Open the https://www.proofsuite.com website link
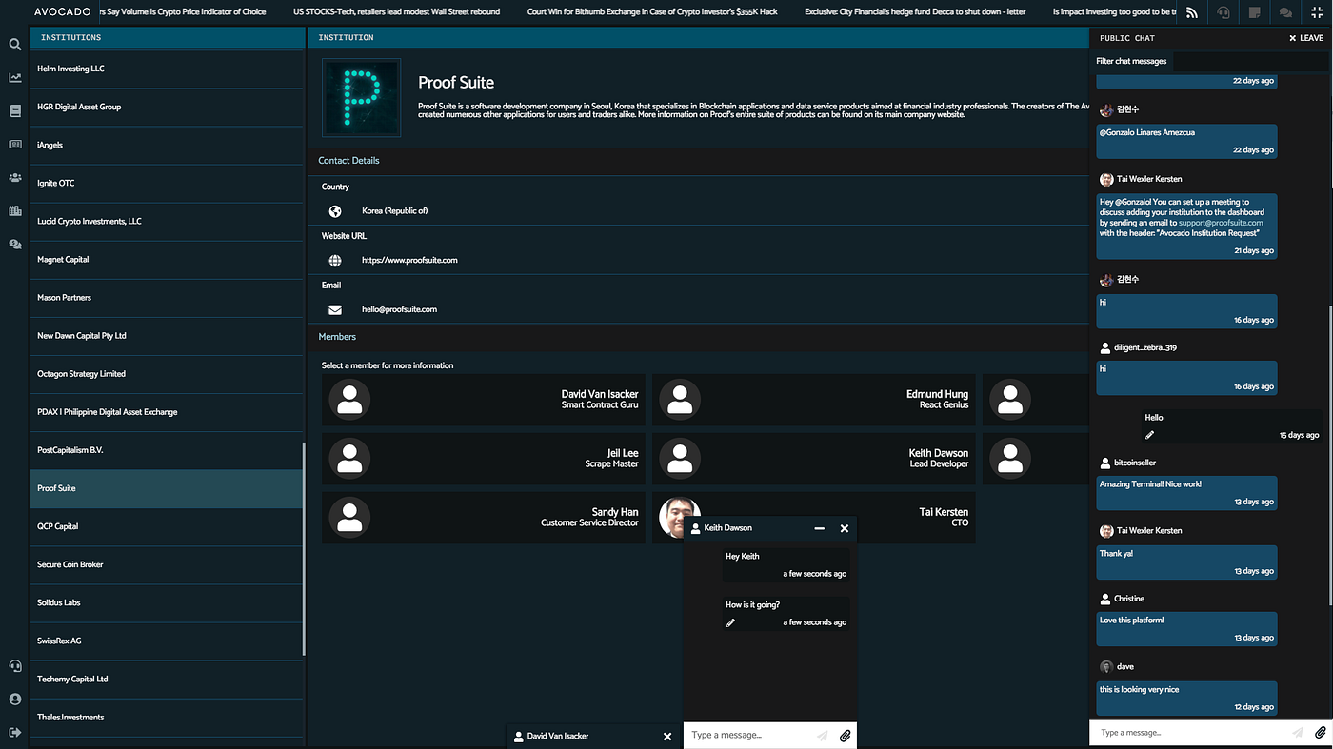 pos(409,261)
